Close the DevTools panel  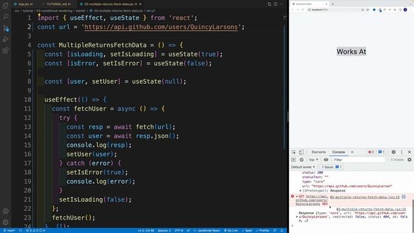point(409,152)
